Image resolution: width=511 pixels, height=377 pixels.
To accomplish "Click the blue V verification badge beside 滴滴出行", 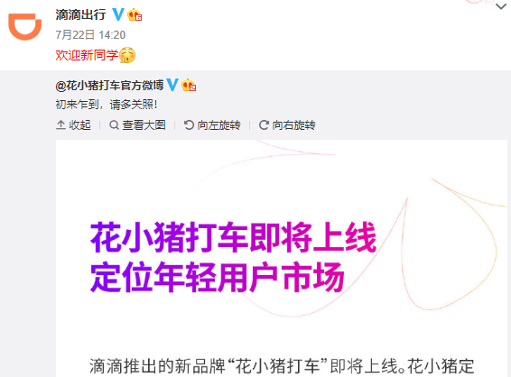I will pos(118,14).
